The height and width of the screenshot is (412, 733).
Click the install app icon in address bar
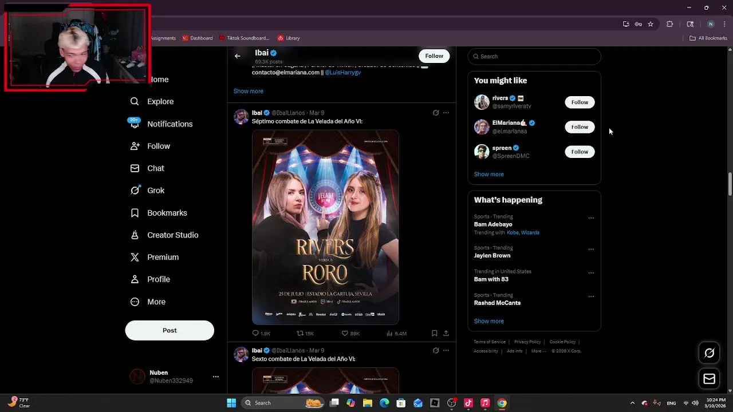point(626,24)
